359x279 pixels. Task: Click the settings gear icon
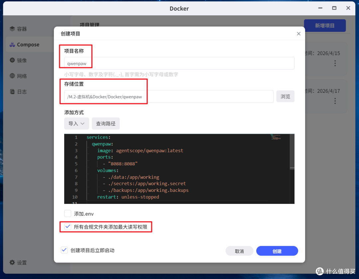[12, 262]
